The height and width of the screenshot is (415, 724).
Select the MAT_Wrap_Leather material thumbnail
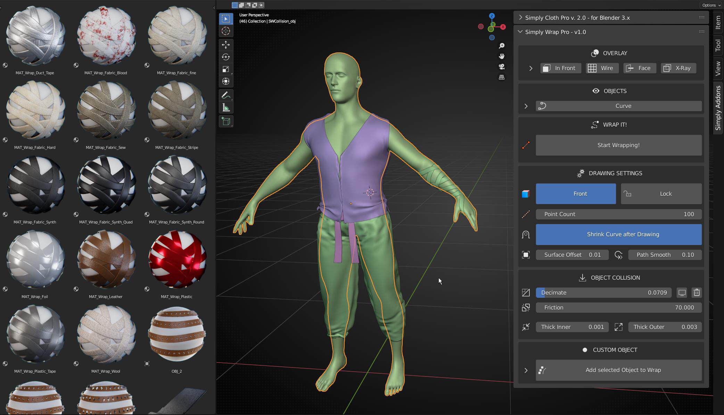(106, 260)
